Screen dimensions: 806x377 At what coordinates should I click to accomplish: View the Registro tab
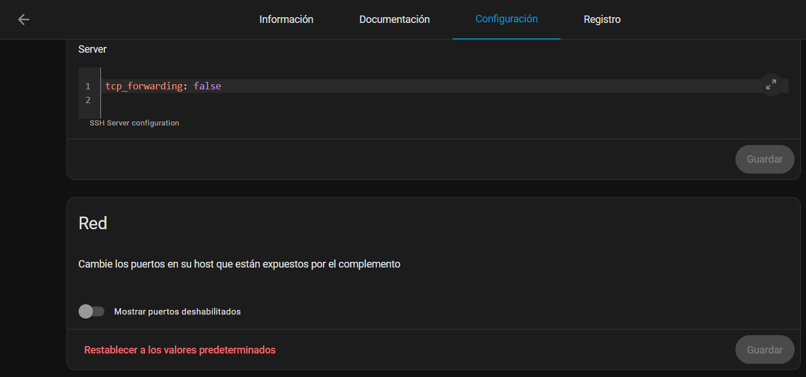point(602,19)
